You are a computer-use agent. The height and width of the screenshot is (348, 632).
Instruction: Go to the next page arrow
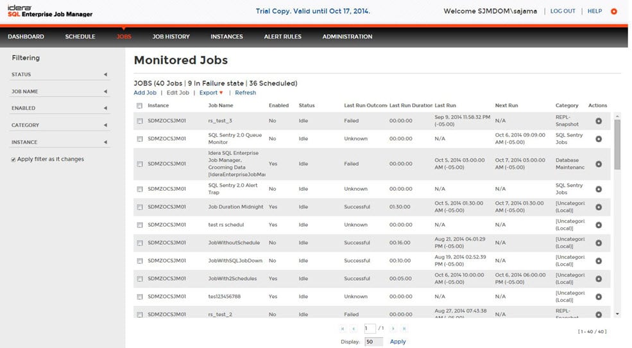pos(393,329)
